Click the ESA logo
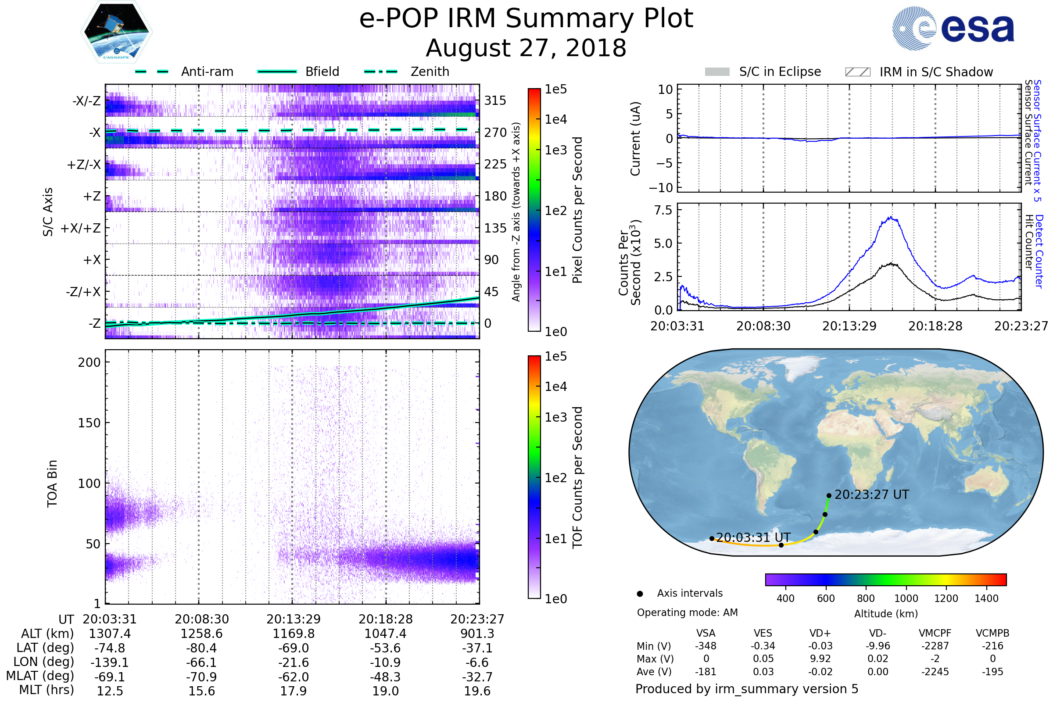Viewport: 1053px width, 702px height. 953,28
